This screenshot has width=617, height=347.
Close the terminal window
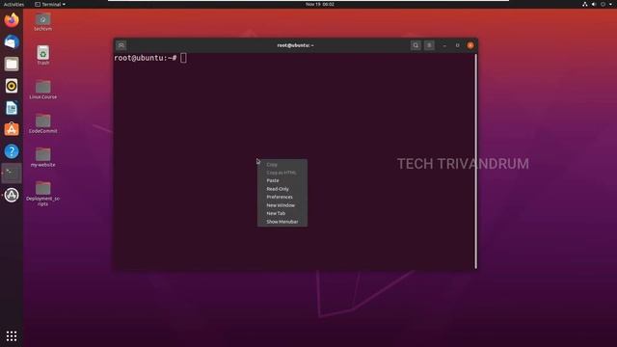pos(470,45)
